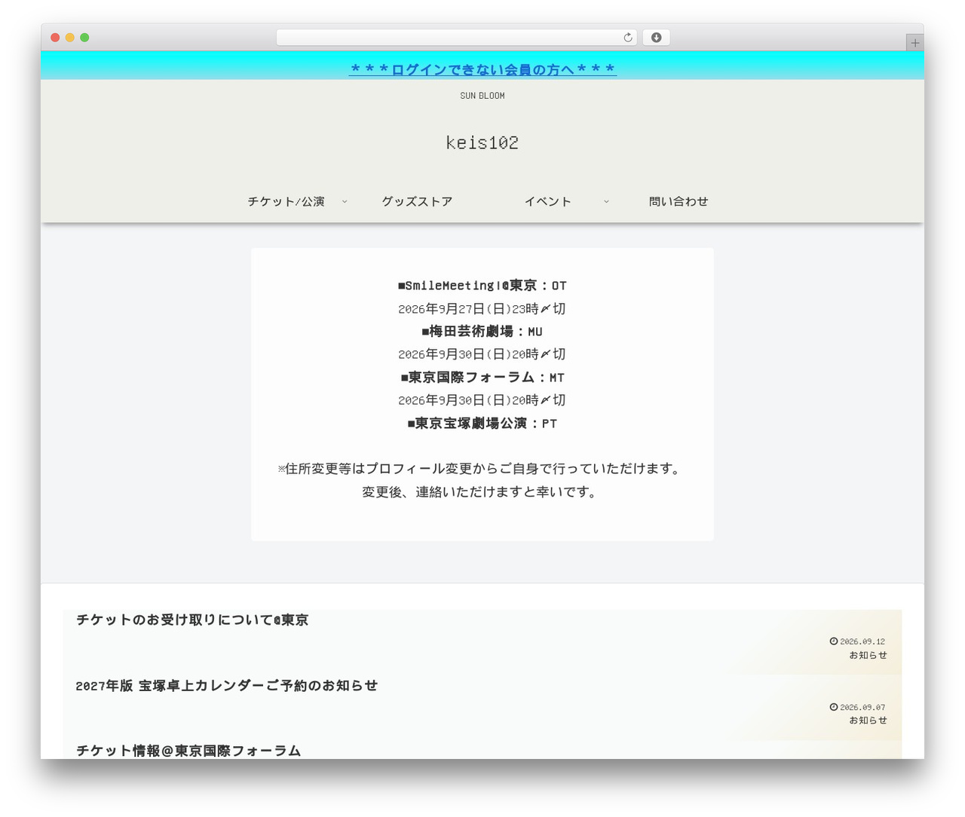Add a new tab with the plus button
This screenshot has width=965, height=817.
pos(914,43)
